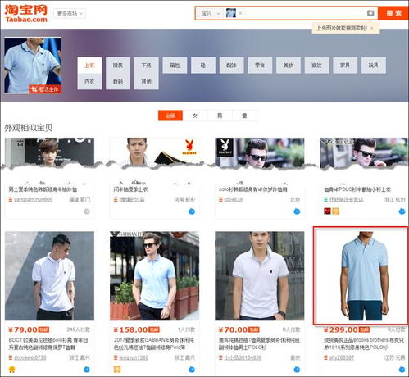Screen dimensions: 409x377
Task: Click the shop icon before 小小鸟38134656
Action: (220, 357)
